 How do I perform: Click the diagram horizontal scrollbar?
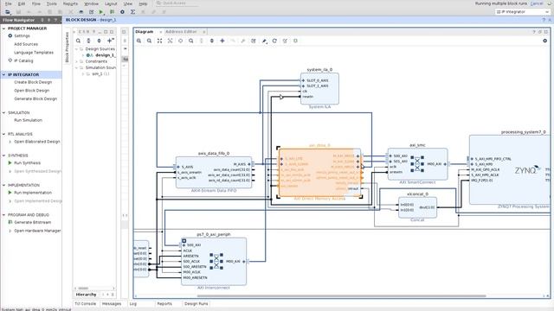point(341,295)
